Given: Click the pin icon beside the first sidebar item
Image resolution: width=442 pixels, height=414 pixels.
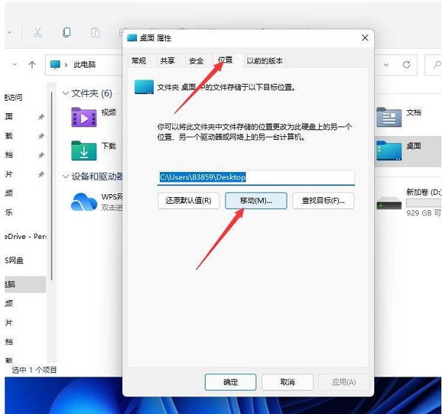Looking at the screenshot, I should (41, 116).
